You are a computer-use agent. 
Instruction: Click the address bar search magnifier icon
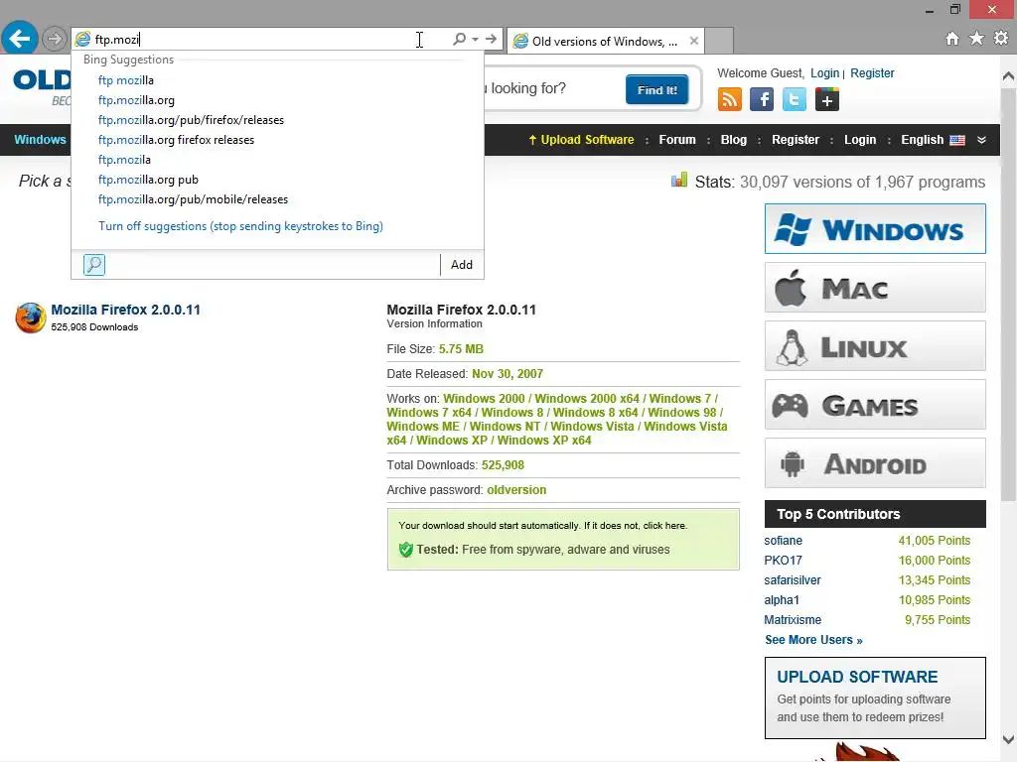pyautogui.click(x=459, y=39)
